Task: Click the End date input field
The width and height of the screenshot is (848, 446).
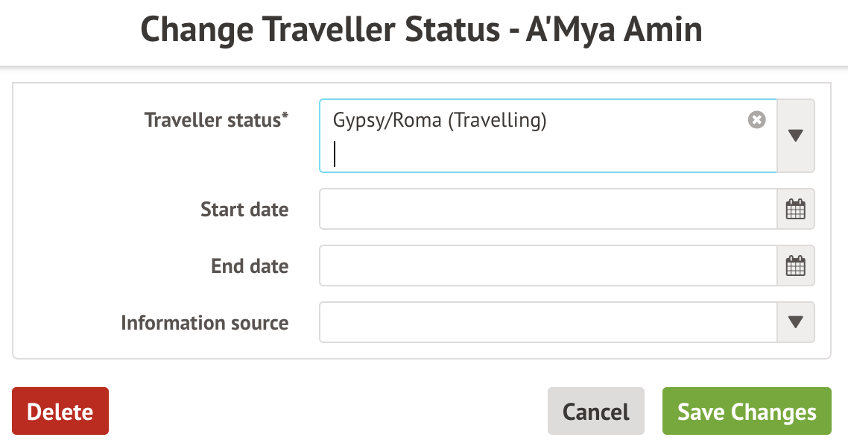Action: 548,266
